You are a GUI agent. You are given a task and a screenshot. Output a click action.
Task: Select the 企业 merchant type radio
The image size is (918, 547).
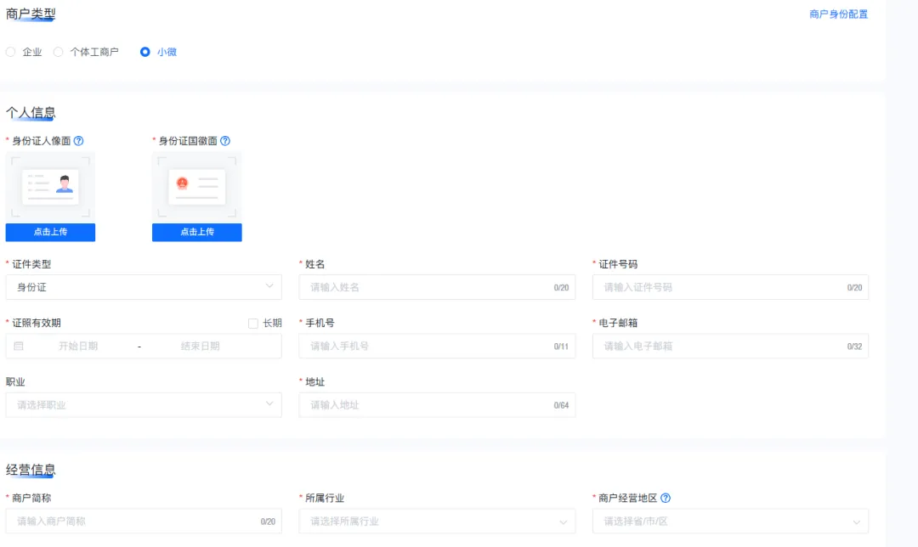click(x=10, y=52)
